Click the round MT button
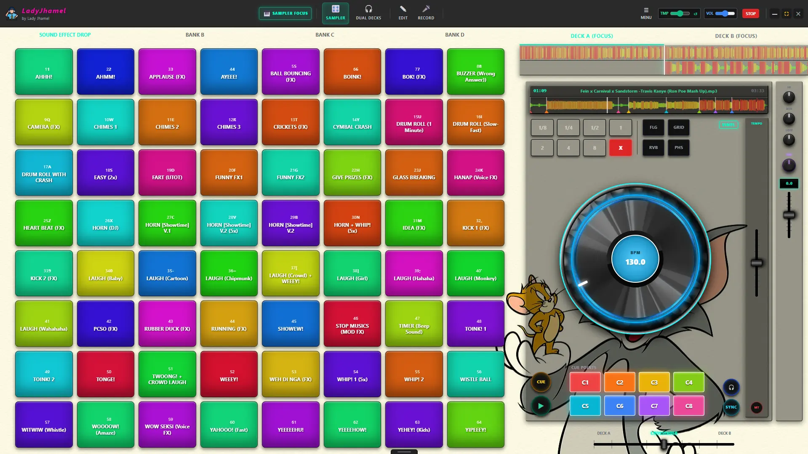Screen dimensions: 808x454 click(x=757, y=407)
